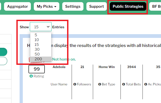The image size is (161, 103).
Task: Click the Av. Picks info icon
Action: click(x=146, y=84)
